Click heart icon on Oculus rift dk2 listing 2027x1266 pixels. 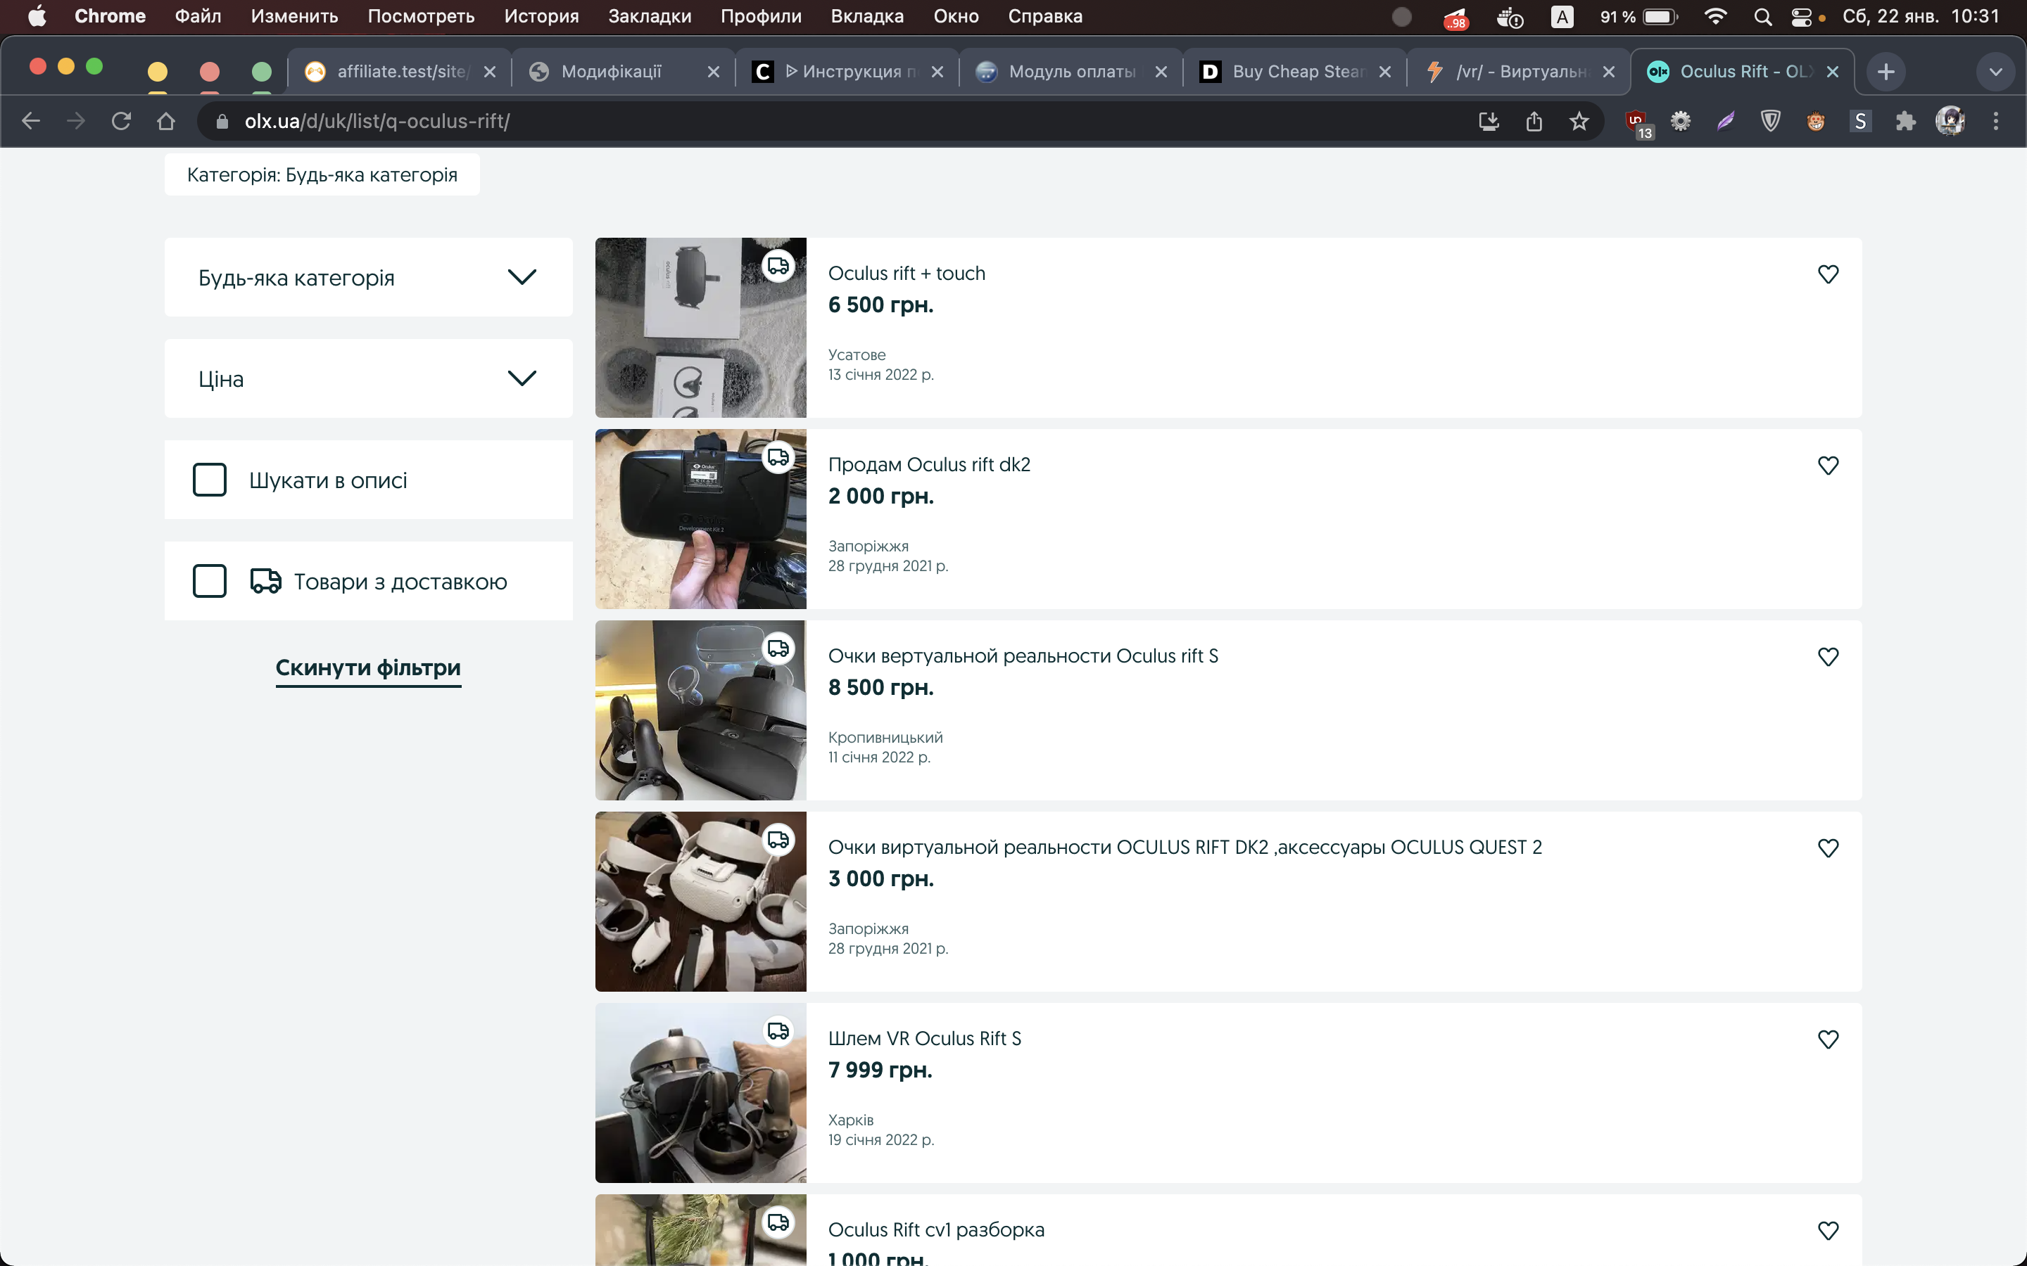(x=1828, y=466)
